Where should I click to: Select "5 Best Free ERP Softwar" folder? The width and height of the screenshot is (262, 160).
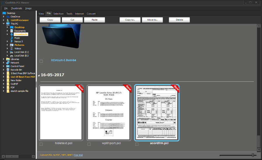[x=23, y=73]
